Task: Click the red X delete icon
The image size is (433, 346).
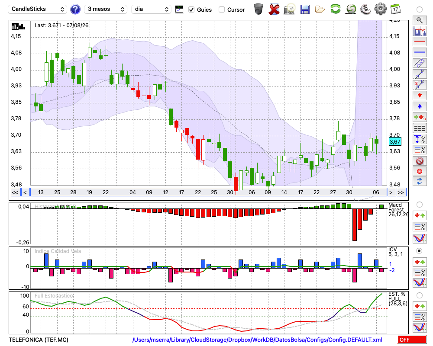Action: click(274, 9)
